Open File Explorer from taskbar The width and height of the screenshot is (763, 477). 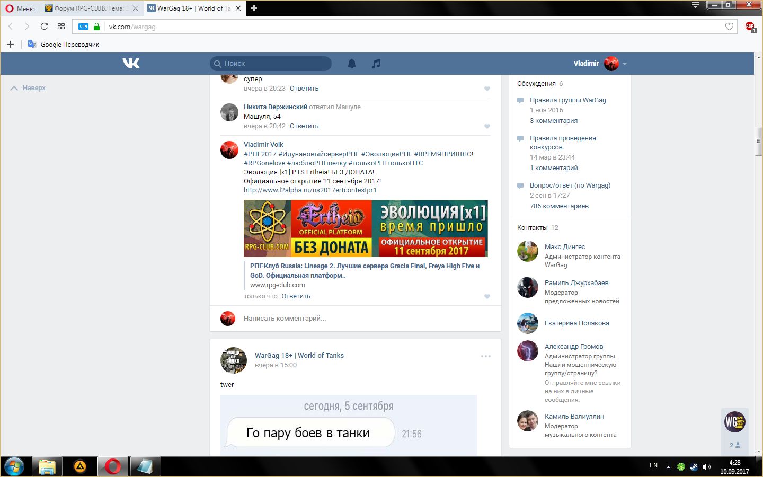(x=47, y=467)
